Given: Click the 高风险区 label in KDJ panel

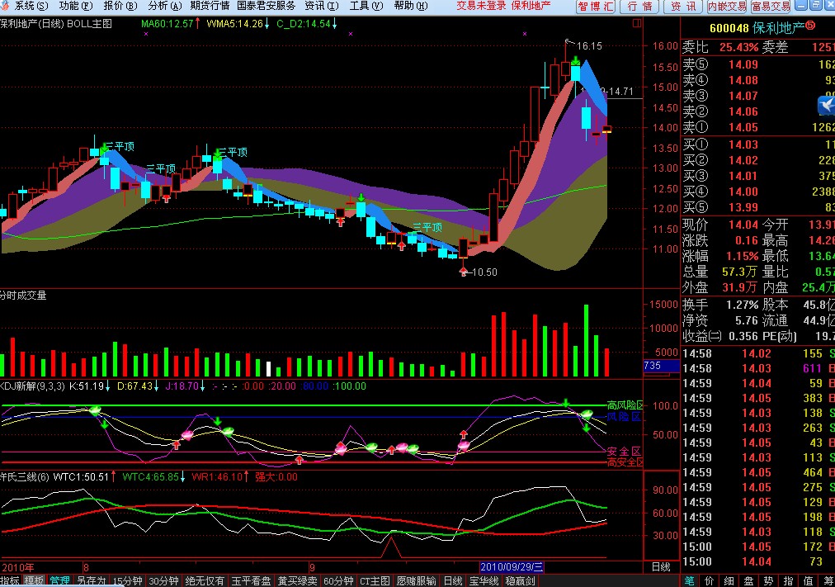Looking at the screenshot, I should click(625, 405).
